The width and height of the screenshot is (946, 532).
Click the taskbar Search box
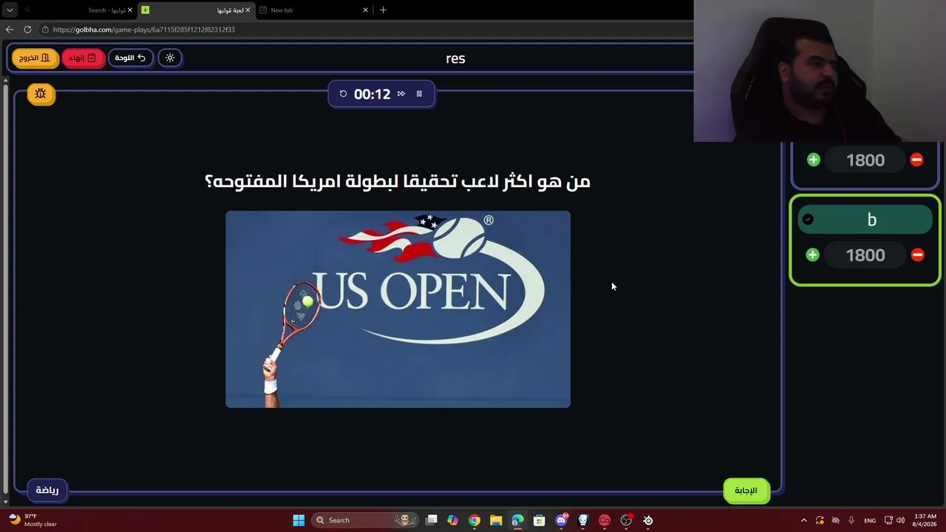(365, 520)
